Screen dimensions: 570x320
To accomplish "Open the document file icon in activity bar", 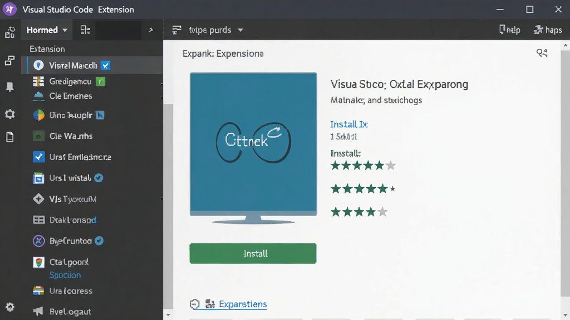I will 10,137.
